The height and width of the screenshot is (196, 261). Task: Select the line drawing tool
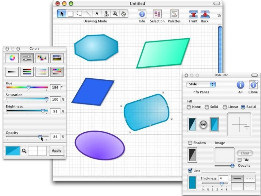[88, 14]
